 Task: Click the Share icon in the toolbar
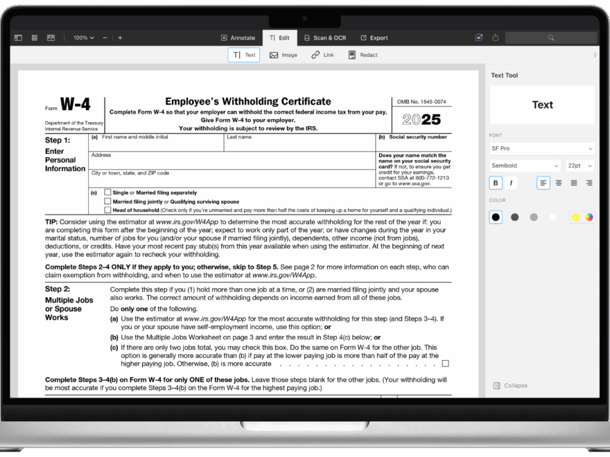(495, 37)
